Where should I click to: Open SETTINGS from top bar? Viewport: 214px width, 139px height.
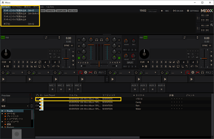click(x=193, y=11)
